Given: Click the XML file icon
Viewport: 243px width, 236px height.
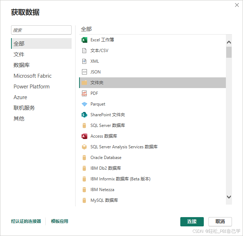Looking at the screenshot, I should (x=84, y=61).
